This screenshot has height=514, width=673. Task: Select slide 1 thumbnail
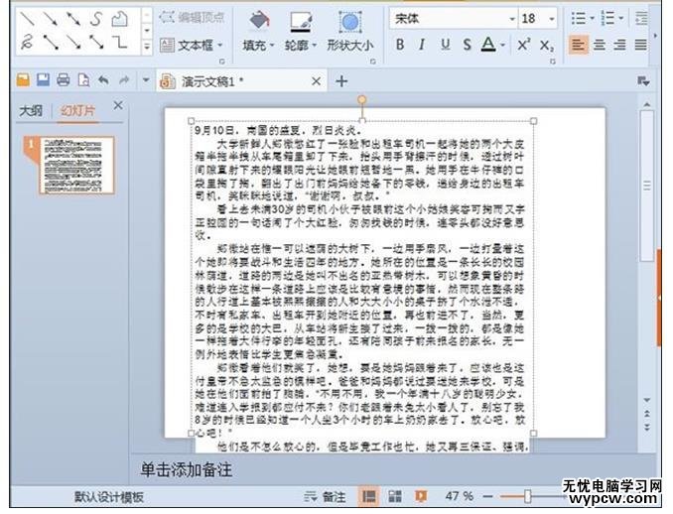[76, 165]
